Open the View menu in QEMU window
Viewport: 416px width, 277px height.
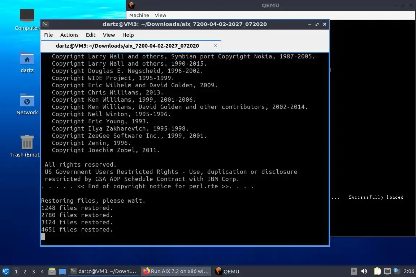click(x=160, y=15)
